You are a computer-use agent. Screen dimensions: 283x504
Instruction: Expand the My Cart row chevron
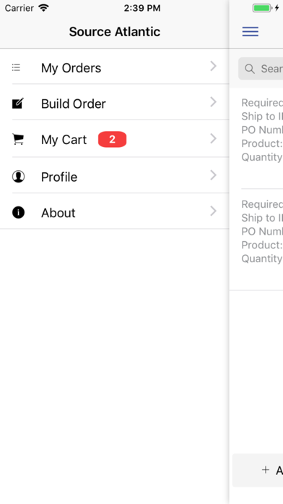(214, 138)
